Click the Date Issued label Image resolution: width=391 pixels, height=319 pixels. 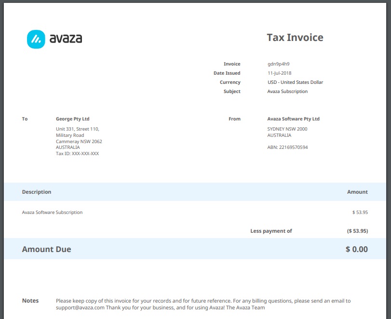(x=227, y=73)
